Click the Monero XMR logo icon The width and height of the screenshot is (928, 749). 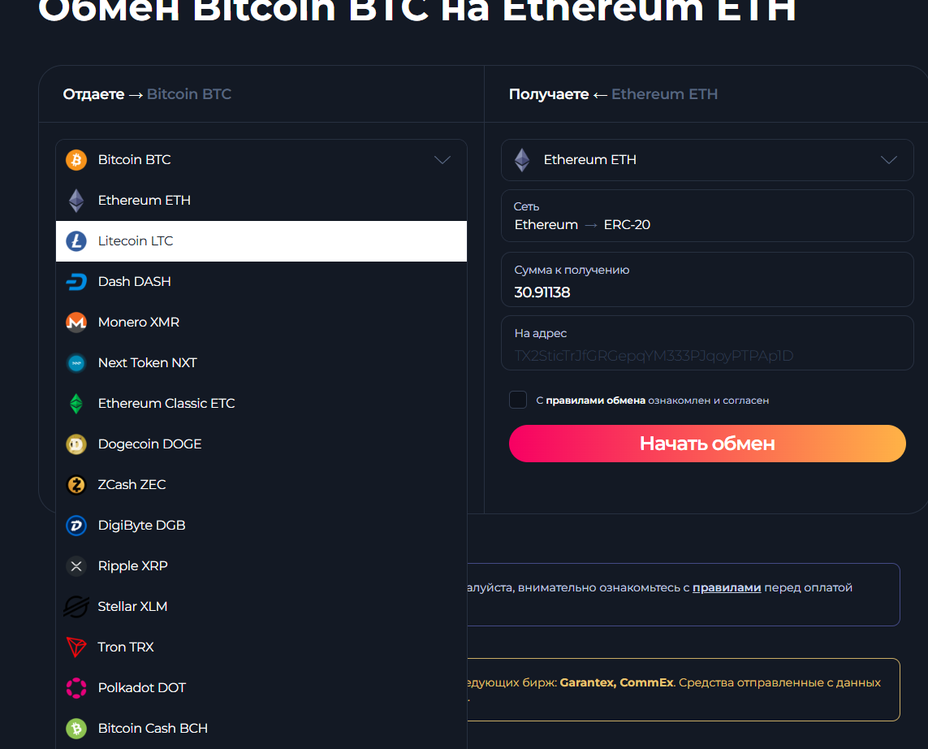pos(76,323)
